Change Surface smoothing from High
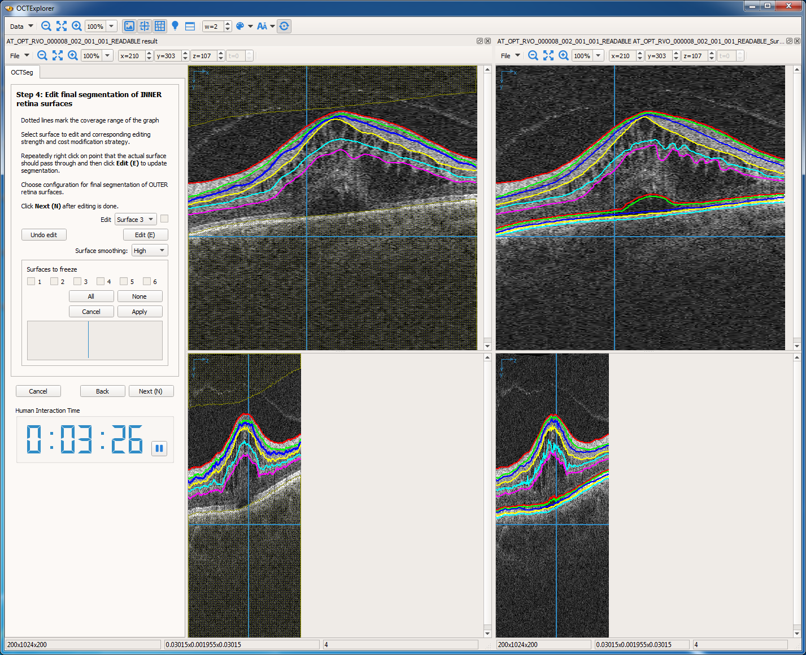 pyautogui.click(x=149, y=250)
